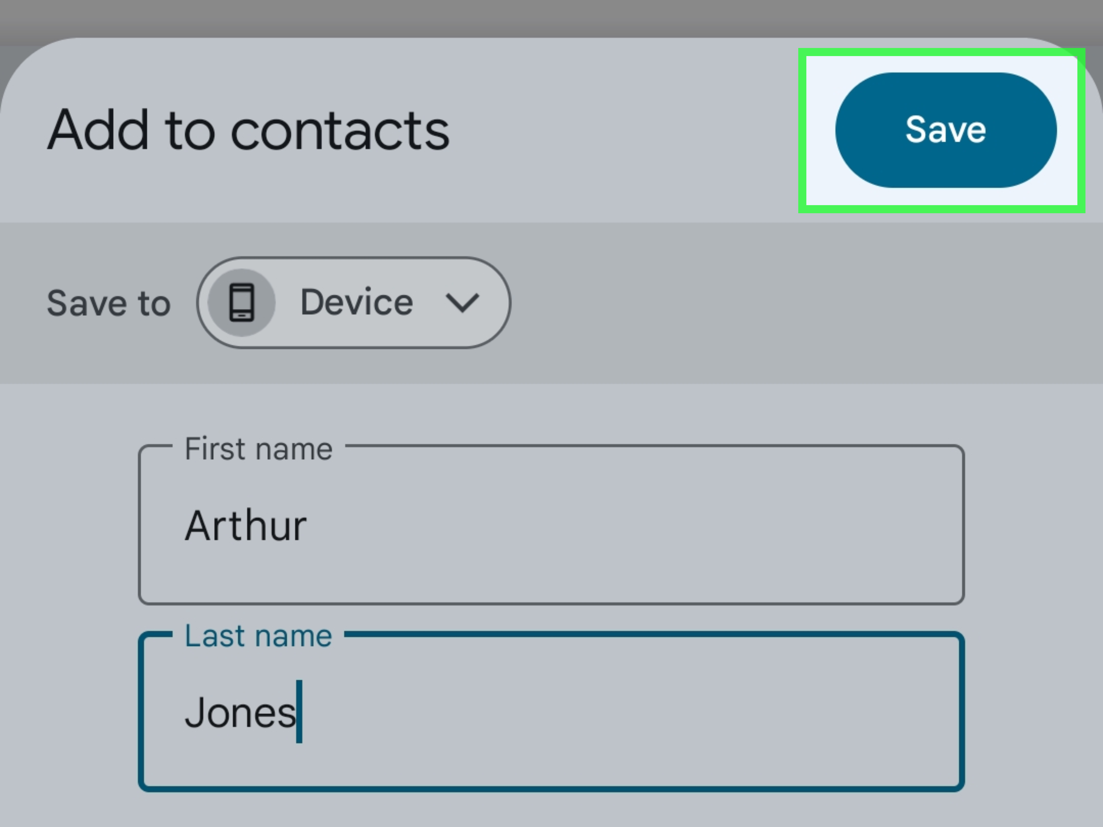Click the phone device icon
The image size is (1103, 827).
point(242,303)
